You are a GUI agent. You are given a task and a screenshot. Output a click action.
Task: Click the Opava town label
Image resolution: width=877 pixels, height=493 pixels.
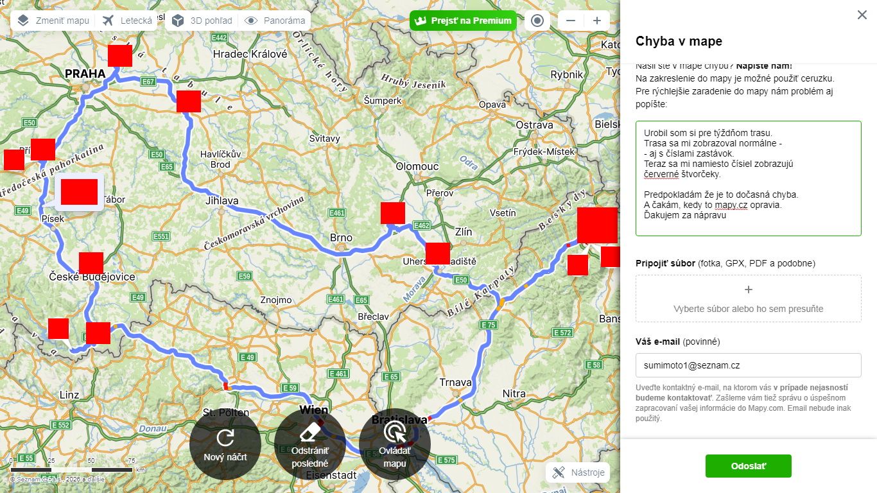492,104
